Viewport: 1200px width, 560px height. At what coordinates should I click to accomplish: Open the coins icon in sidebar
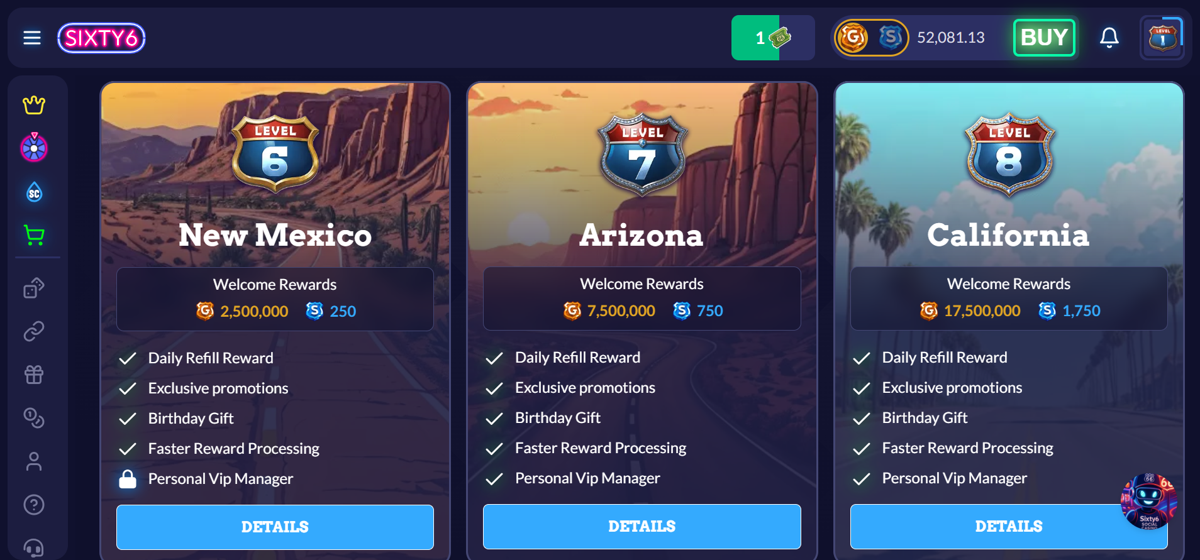[34, 418]
